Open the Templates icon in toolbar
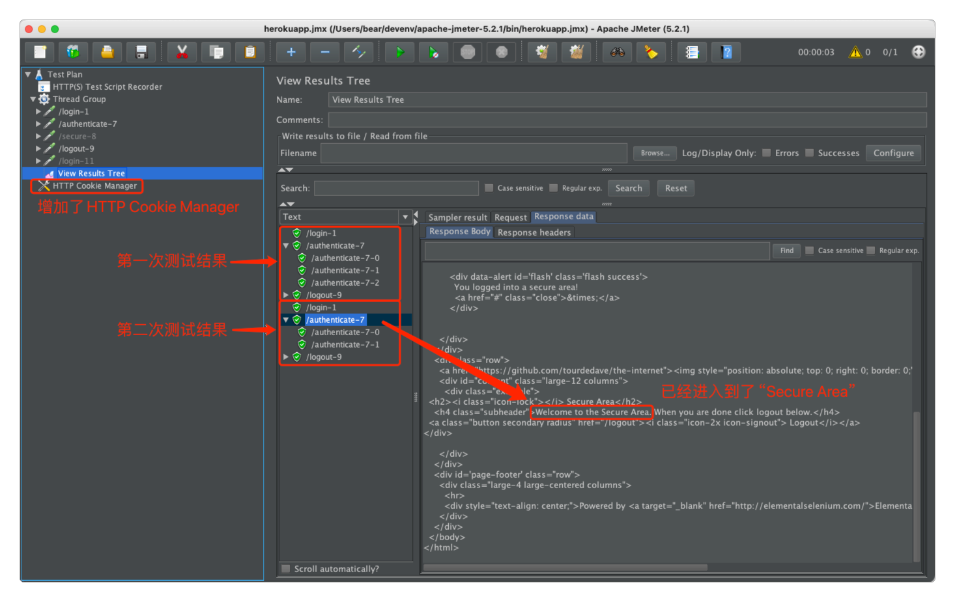Viewport: 955px width, 602px height. point(73,52)
